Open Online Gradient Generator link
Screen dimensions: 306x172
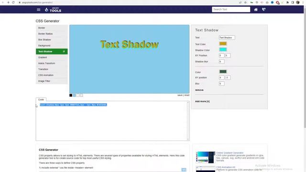click(x=229, y=153)
